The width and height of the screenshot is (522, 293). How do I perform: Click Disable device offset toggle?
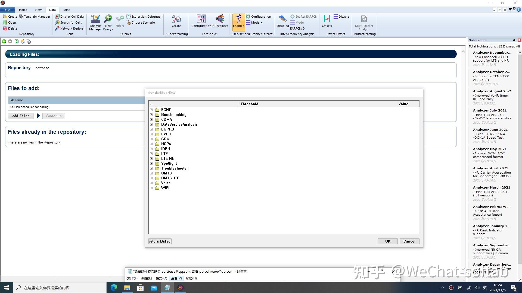[x=341, y=17]
